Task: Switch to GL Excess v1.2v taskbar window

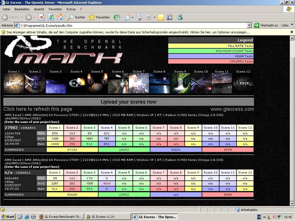Action: 108,217
